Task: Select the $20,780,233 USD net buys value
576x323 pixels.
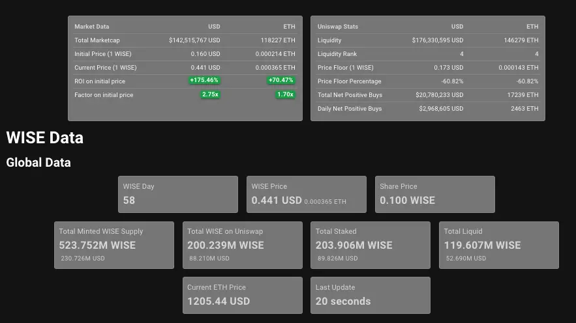Action: click(x=440, y=95)
